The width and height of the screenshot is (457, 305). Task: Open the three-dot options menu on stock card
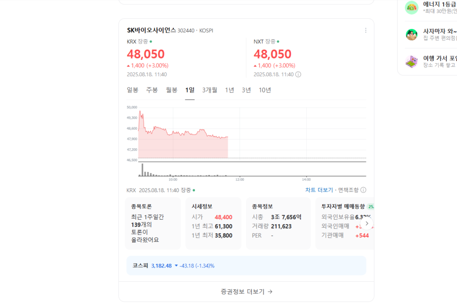pos(366,30)
